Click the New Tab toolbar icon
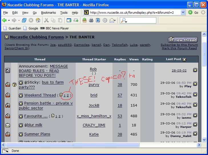Image resolution: width=208 pixels, height=155 pixels. point(69,20)
